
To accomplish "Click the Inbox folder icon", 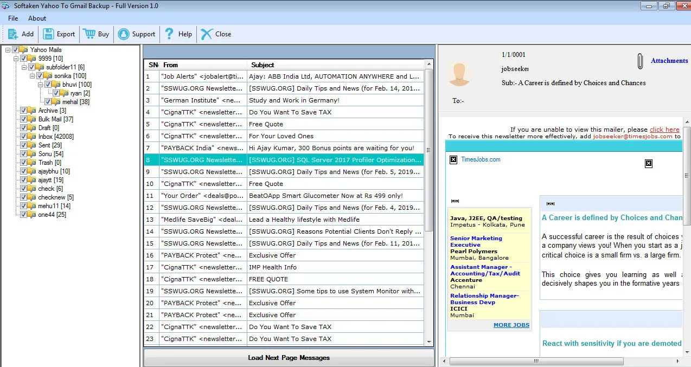I will coord(32,137).
